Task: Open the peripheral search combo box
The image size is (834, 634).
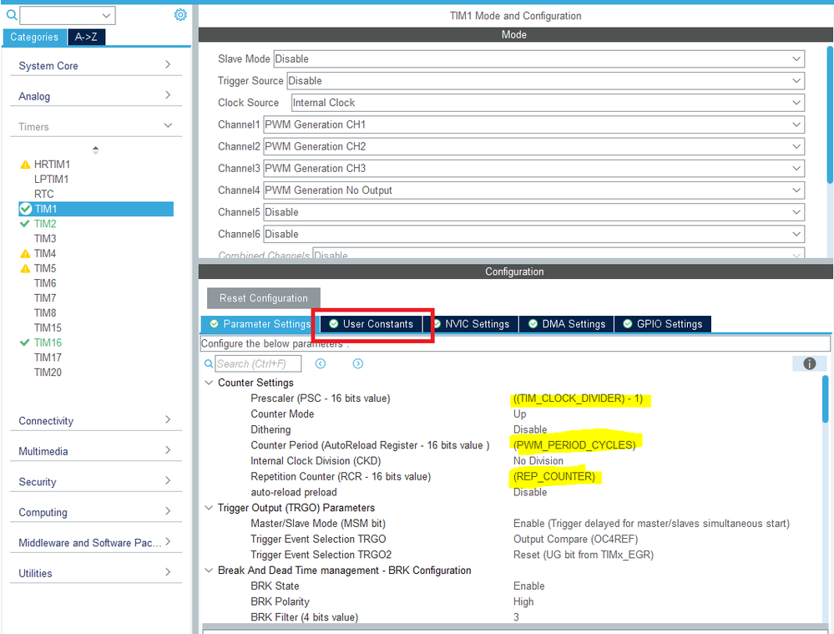Action: click(x=68, y=15)
